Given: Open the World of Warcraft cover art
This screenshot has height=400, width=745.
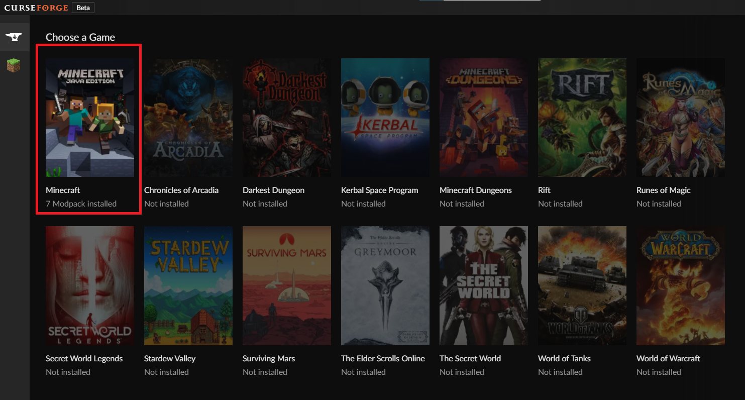Looking at the screenshot, I should point(681,285).
